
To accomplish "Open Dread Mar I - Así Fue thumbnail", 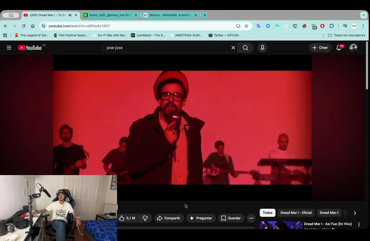I will point(281,225).
